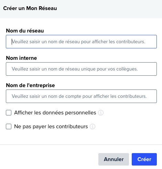Click the Nom de l'entreprise field label
This screenshot has height=169, width=162.
coord(30,85)
